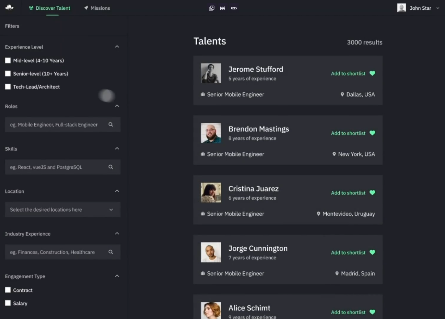Check the Mid-level (4-10 Years) checkbox
Screen dimensions: 445x319
coord(8,61)
